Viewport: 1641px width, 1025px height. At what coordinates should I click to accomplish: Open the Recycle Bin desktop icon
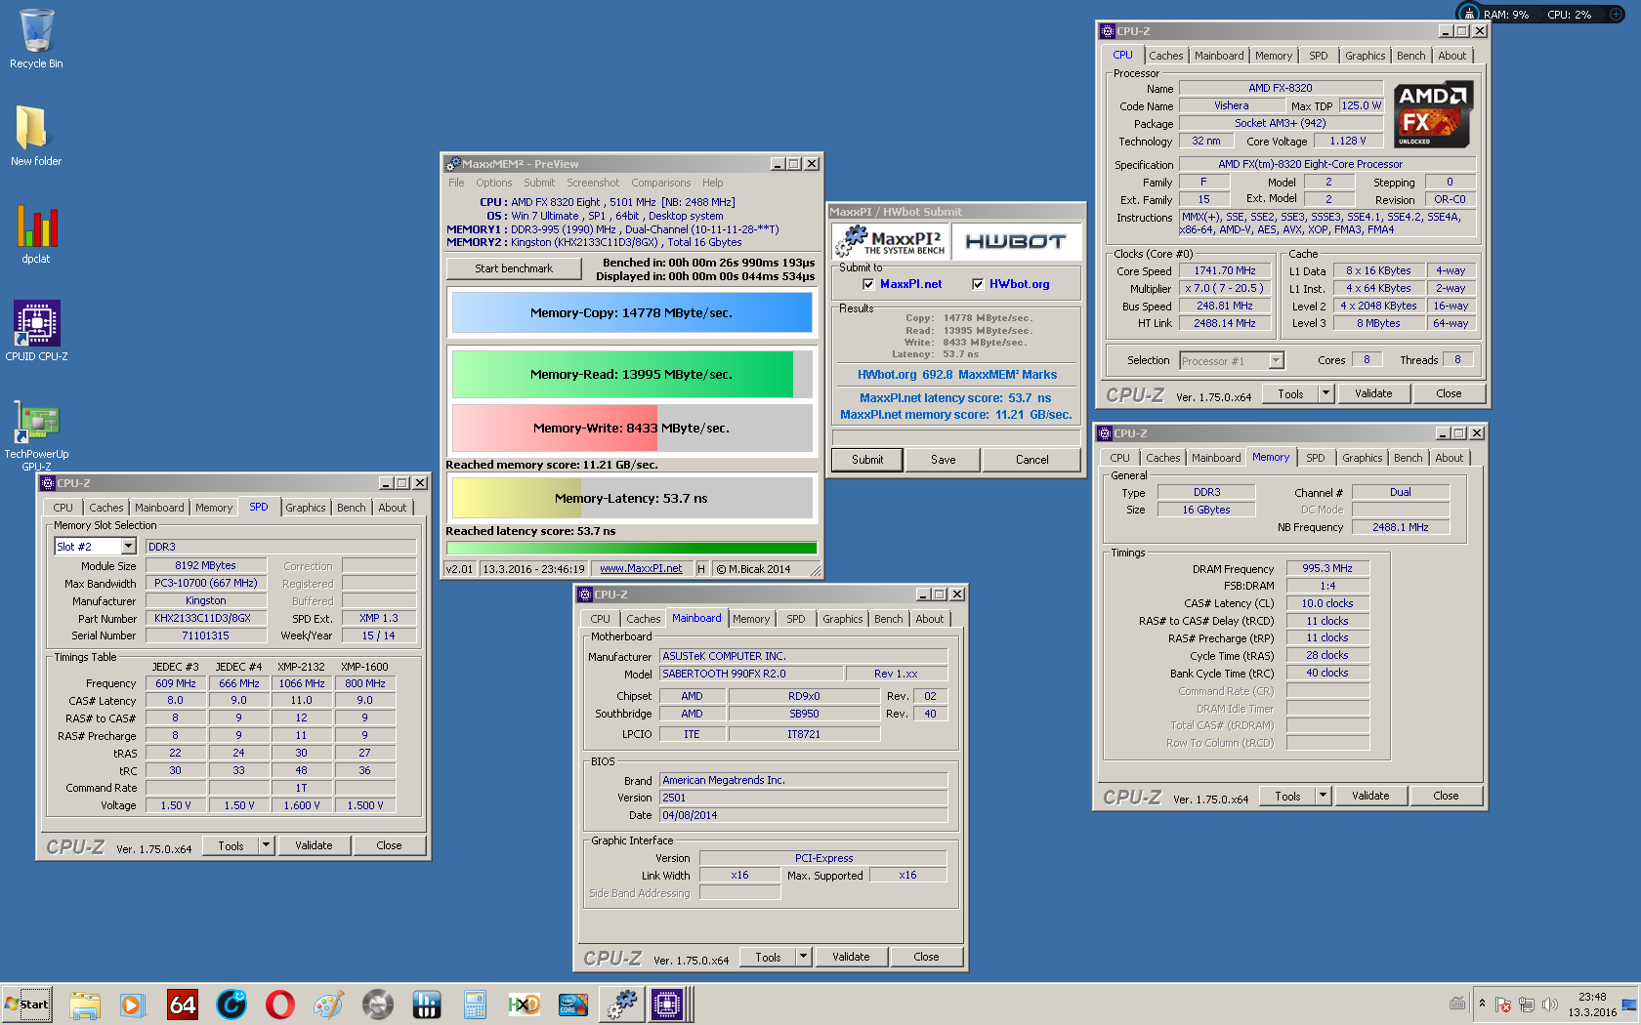pyautogui.click(x=36, y=39)
